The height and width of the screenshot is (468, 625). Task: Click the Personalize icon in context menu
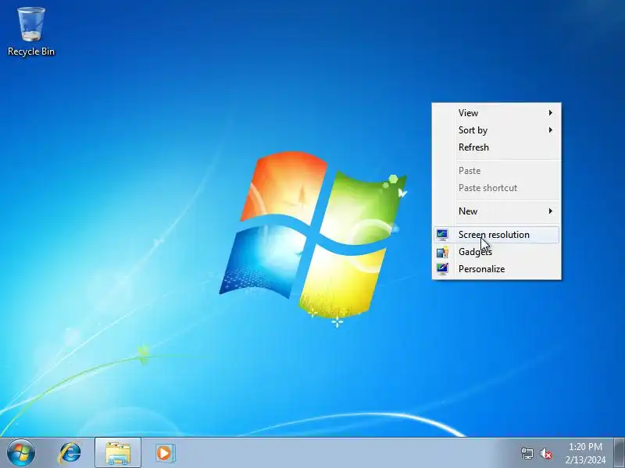pos(442,269)
